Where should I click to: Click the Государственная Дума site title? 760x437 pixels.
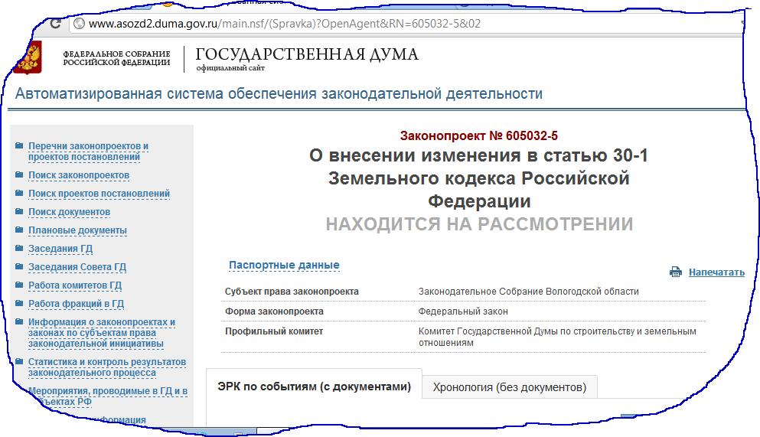pyautogui.click(x=307, y=55)
